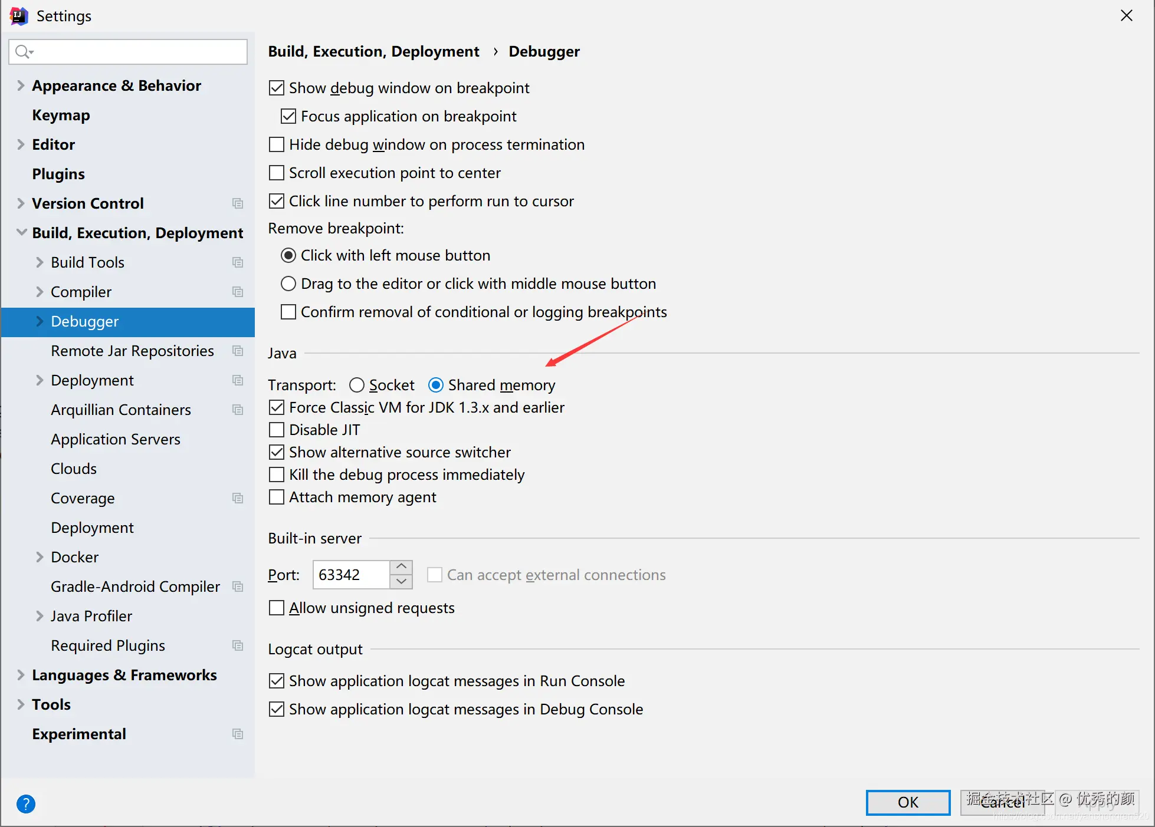Click the Build, Execution, Deployment breadcrumb
Image resolution: width=1155 pixels, height=827 pixels.
click(x=373, y=51)
